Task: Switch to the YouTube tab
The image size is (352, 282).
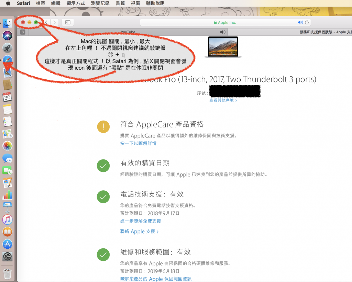Action: [x=128, y=32]
